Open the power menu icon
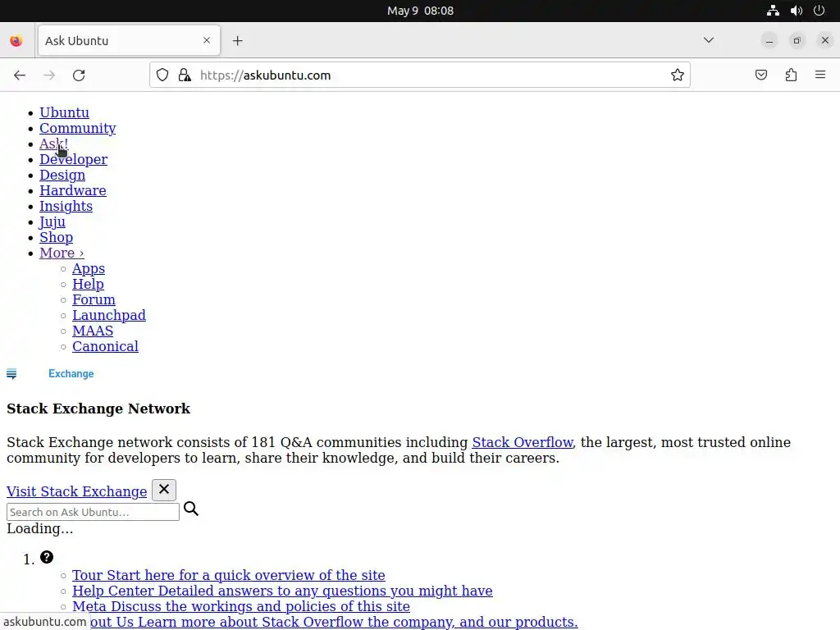Viewport: 840px width, 630px height. point(819,10)
